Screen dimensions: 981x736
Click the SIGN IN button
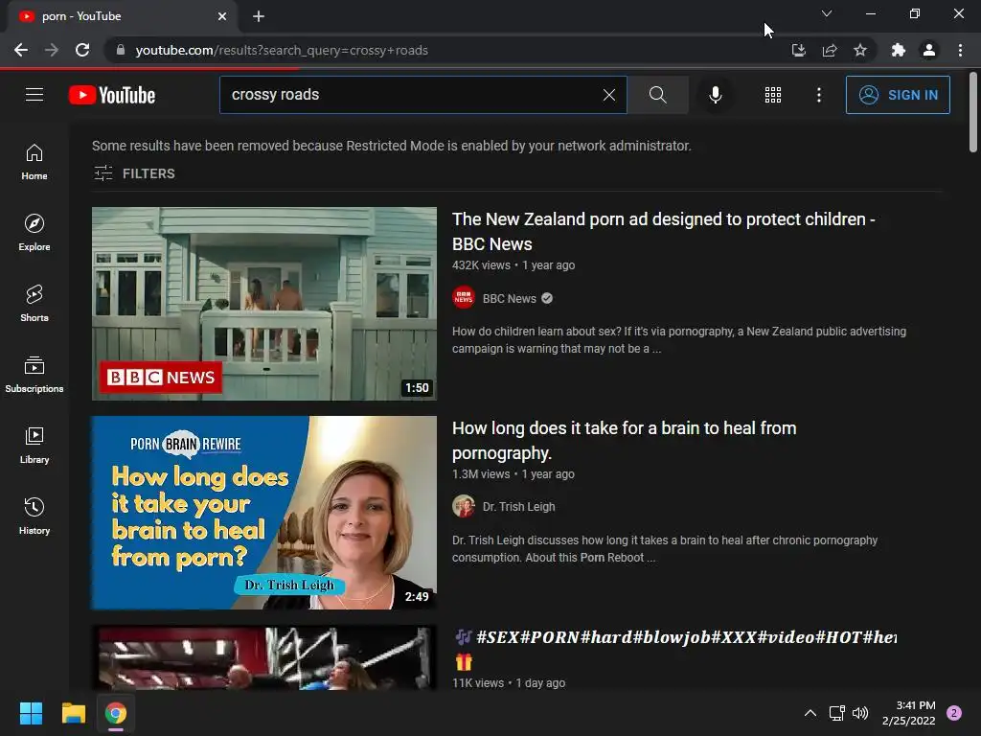tap(898, 95)
